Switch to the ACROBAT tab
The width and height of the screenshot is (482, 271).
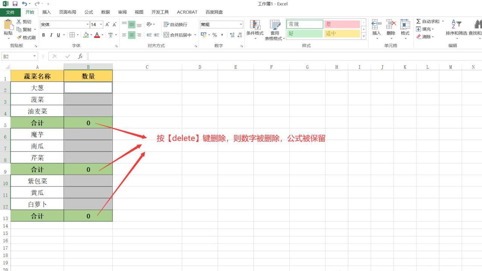187,12
